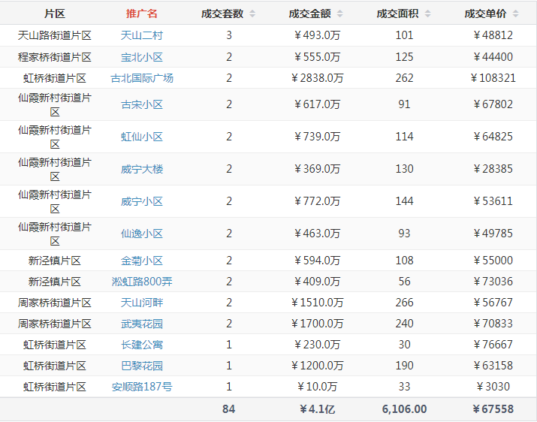Screen dimensions: 537x422
Task: Select the ￥48812 unit price cell
Action: pos(493,35)
